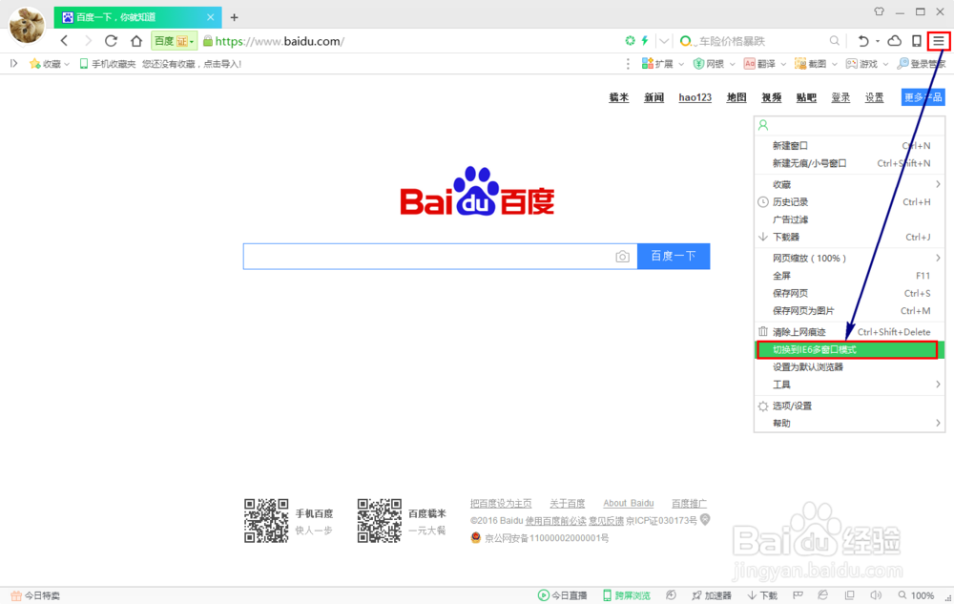
Task: Open 下载 in the status bar
Action: tap(762, 595)
